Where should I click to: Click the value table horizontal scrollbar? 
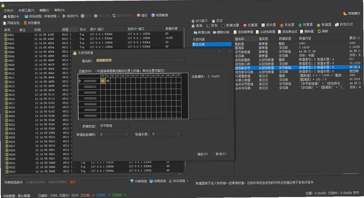[x=298, y=174]
